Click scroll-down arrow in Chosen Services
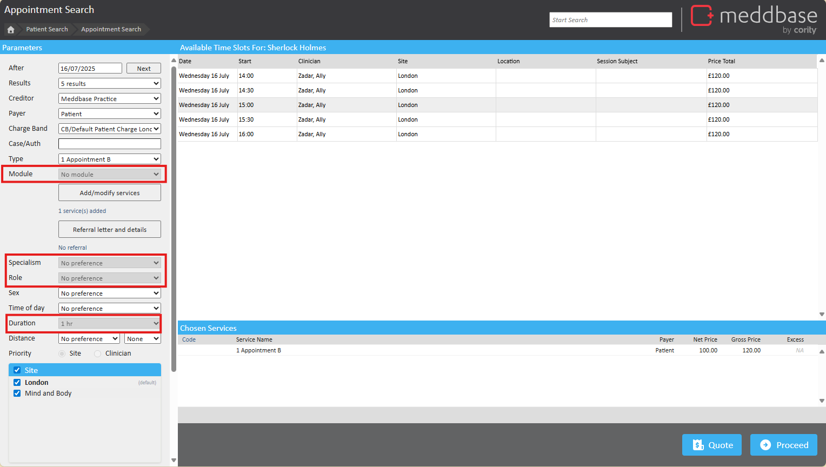The width and height of the screenshot is (826, 467). (x=822, y=401)
